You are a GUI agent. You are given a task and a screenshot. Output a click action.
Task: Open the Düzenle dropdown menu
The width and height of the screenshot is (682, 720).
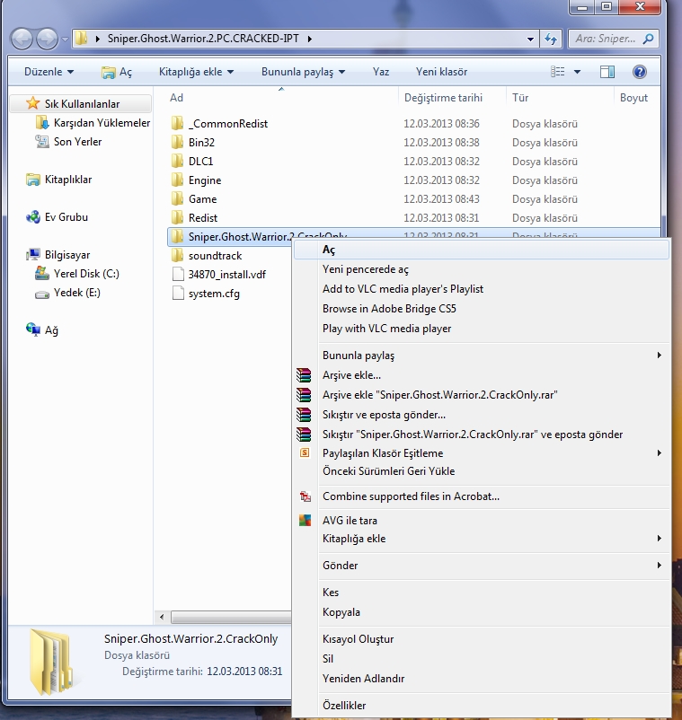coord(49,72)
